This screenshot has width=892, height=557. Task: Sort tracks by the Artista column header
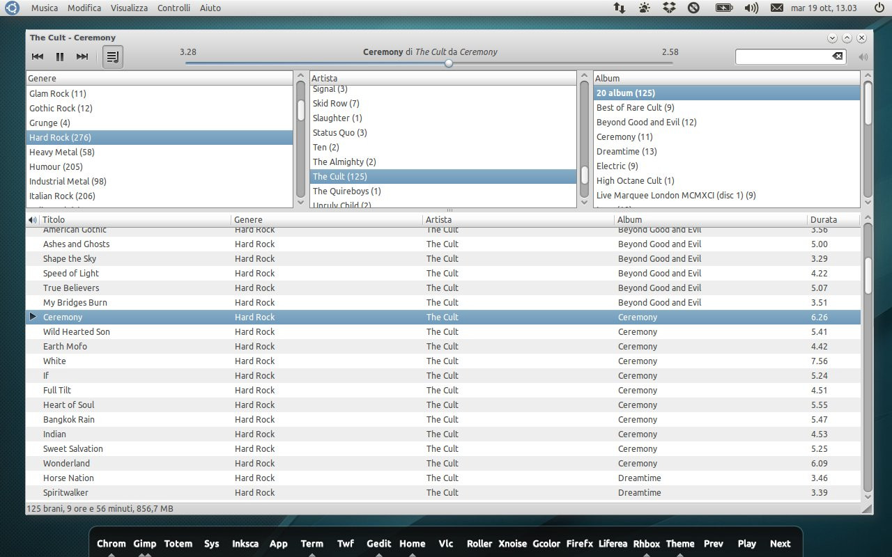click(x=519, y=219)
